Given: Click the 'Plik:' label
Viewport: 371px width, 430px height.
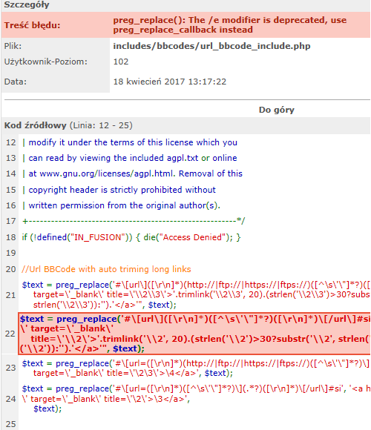Looking at the screenshot, I should (13, 46).
